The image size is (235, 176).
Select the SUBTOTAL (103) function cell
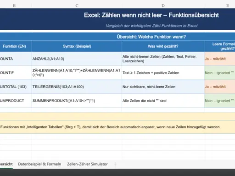tap(16, 87)
